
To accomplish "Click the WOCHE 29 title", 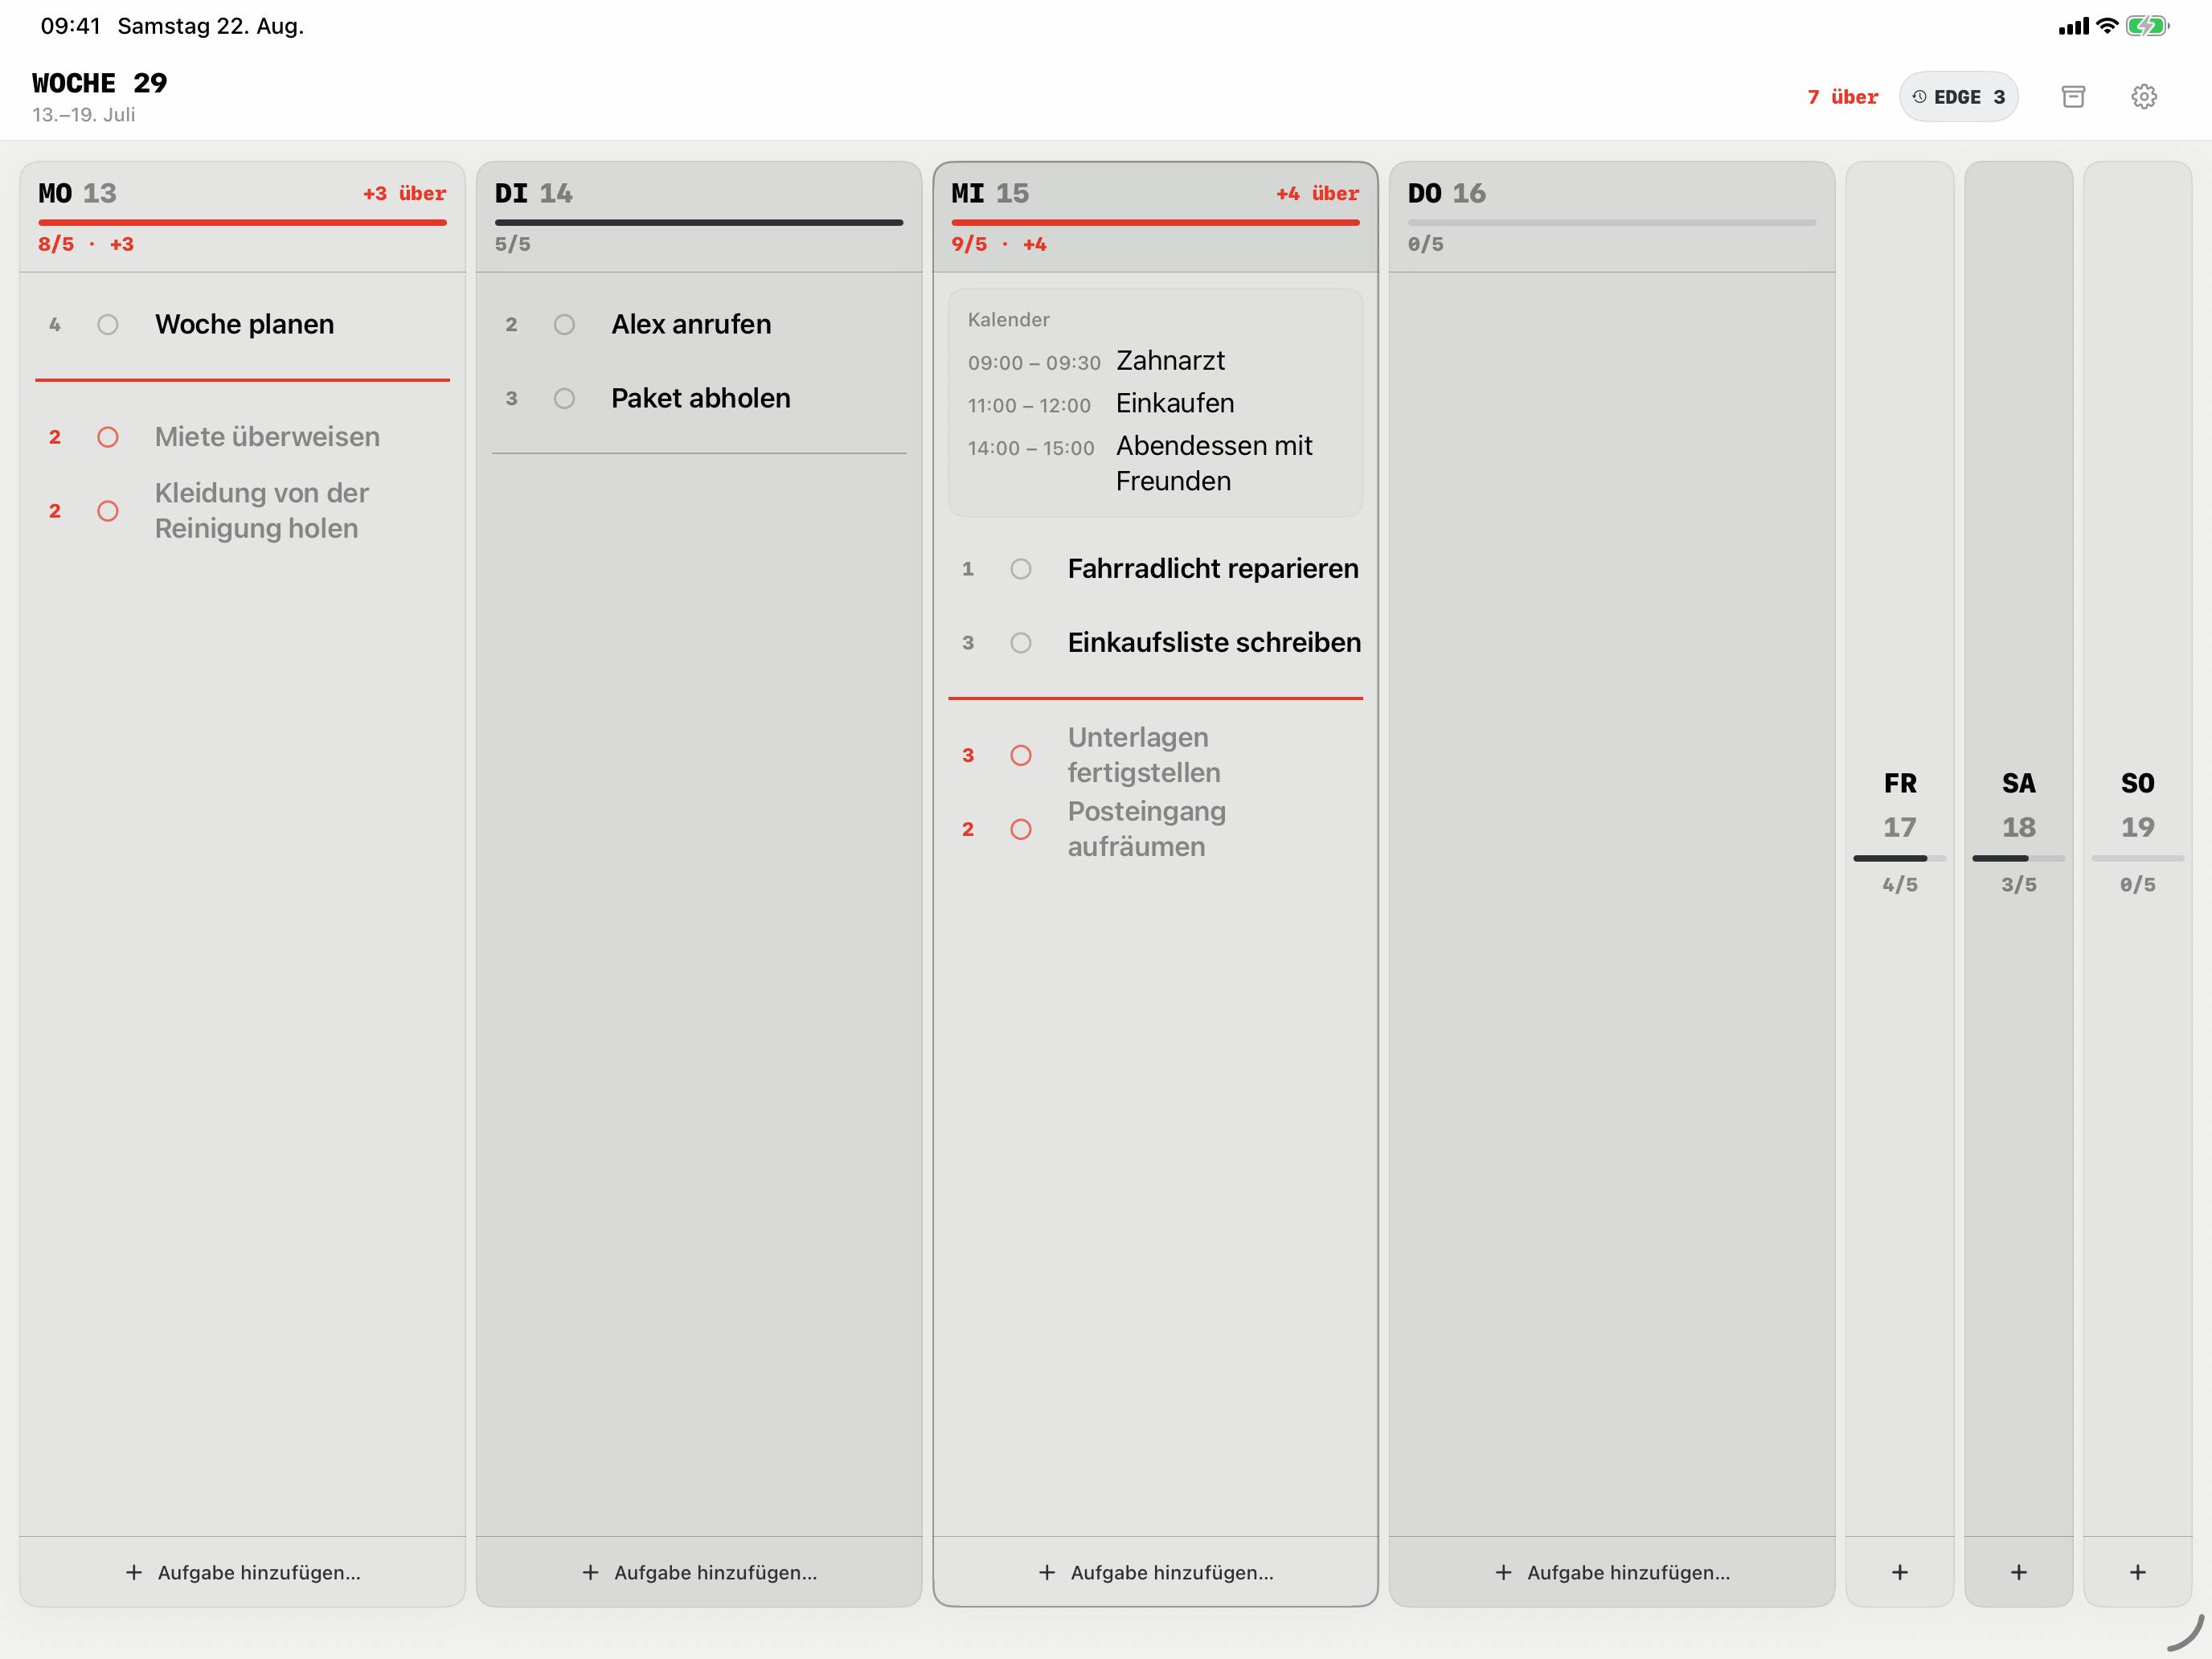I will pyautogui.click(x=100, y=83).
